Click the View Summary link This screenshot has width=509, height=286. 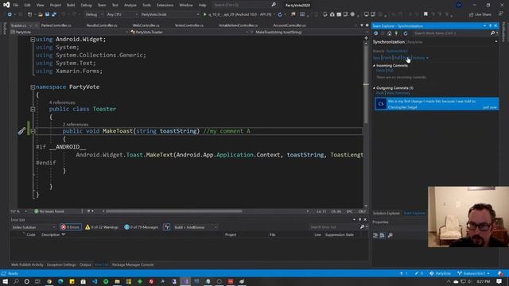click(x=398, y=93)
